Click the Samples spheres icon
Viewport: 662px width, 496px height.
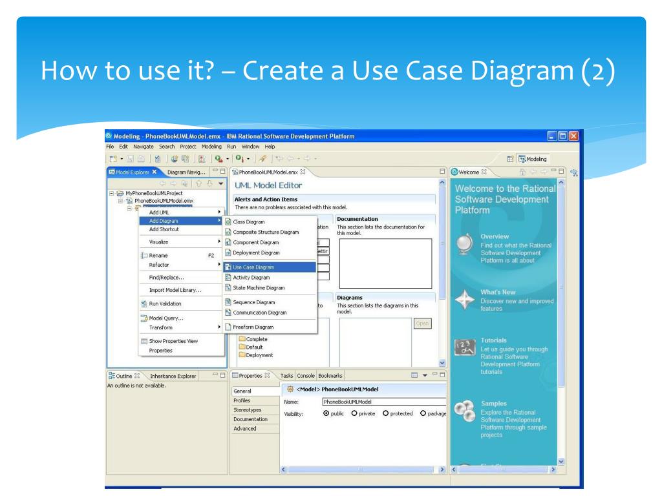[465, 411]
